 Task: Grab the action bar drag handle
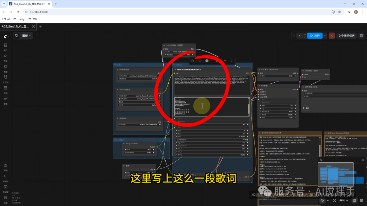[294, 36]
